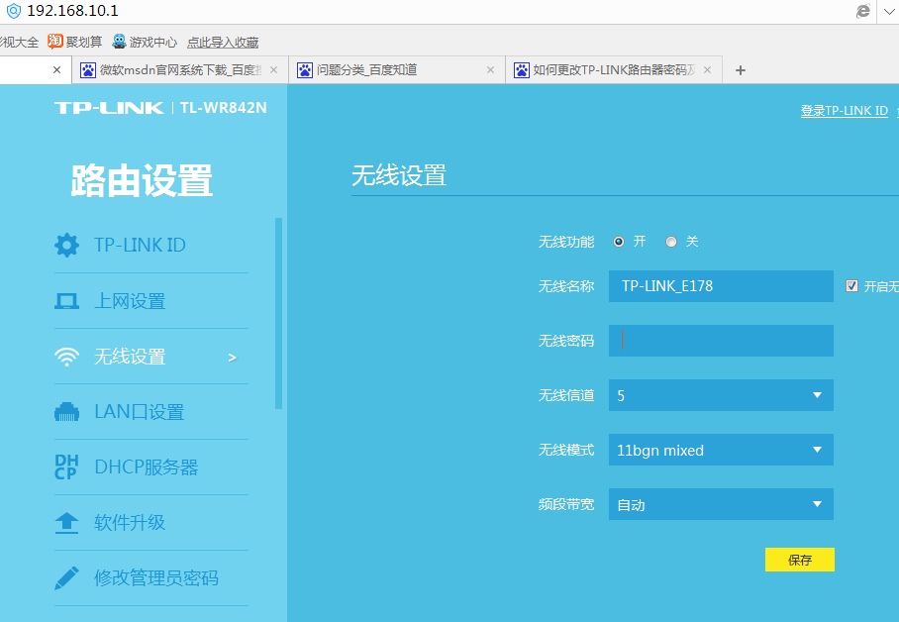Switch to the 微软msdn官网系统下载 tab
899x622 pixels.
point(180,70)
